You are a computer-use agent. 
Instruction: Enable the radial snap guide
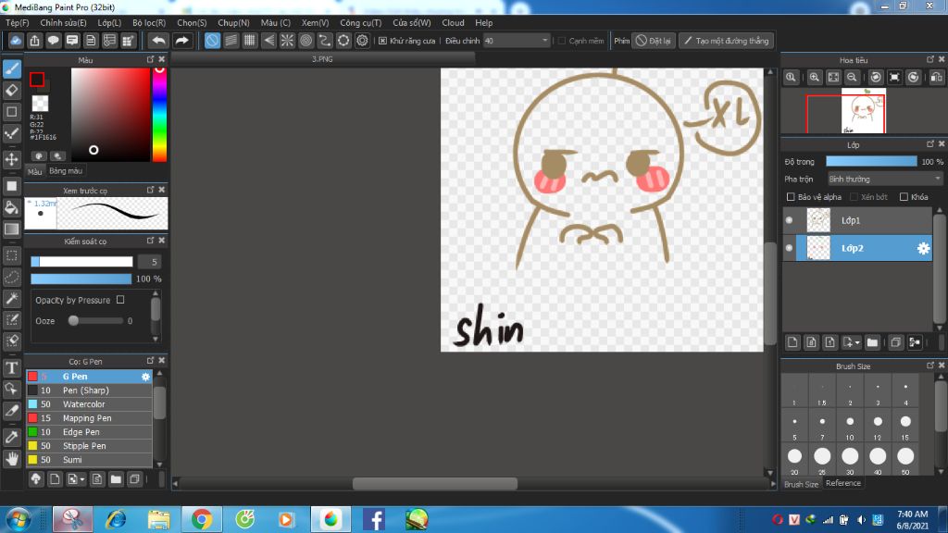pos(287,41)
